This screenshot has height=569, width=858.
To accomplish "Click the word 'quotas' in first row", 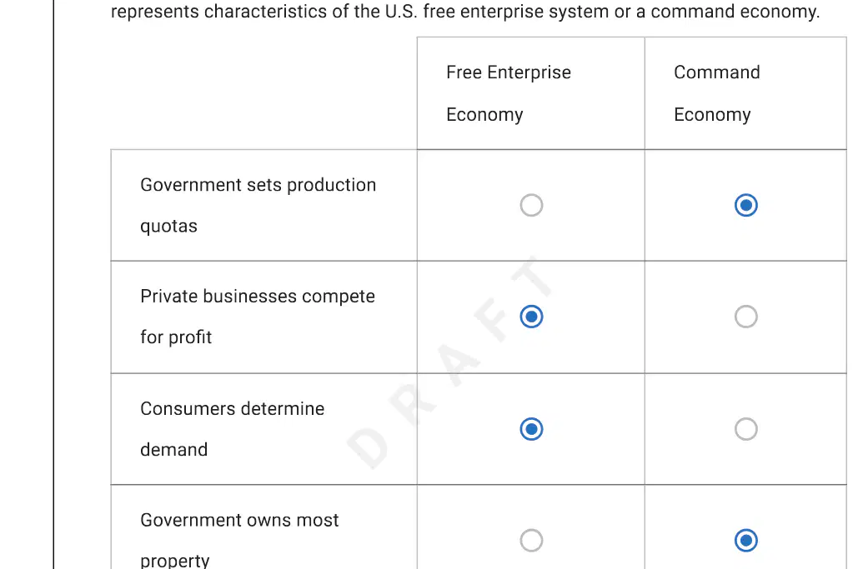I will pyautogui.click(x=168, y=227).
